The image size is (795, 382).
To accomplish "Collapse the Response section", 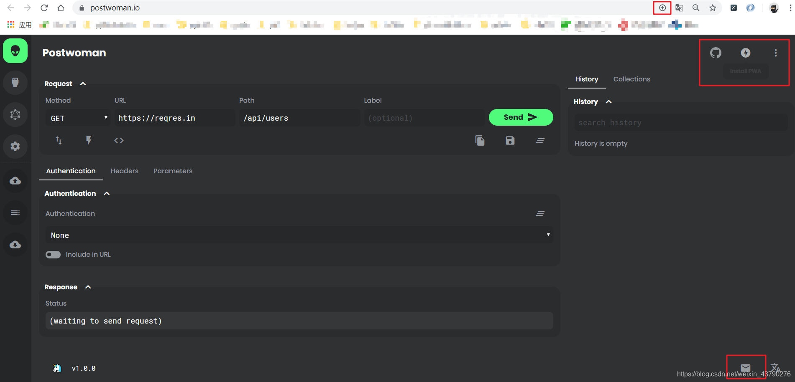I will 88,287.
